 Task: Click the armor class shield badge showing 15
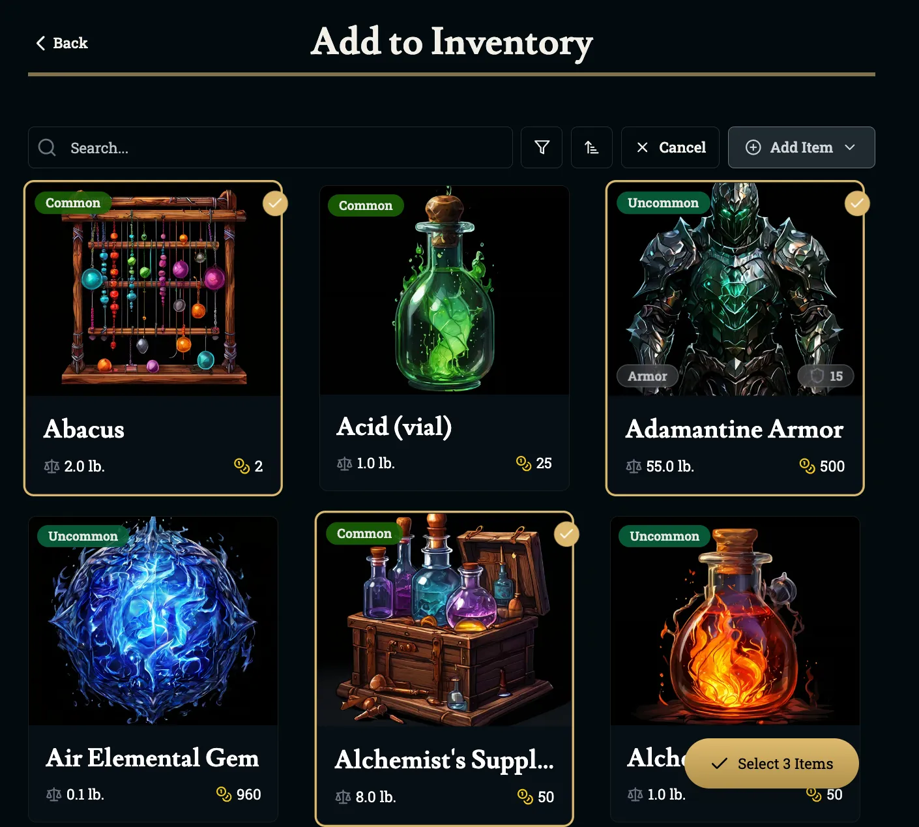(826, 376)
